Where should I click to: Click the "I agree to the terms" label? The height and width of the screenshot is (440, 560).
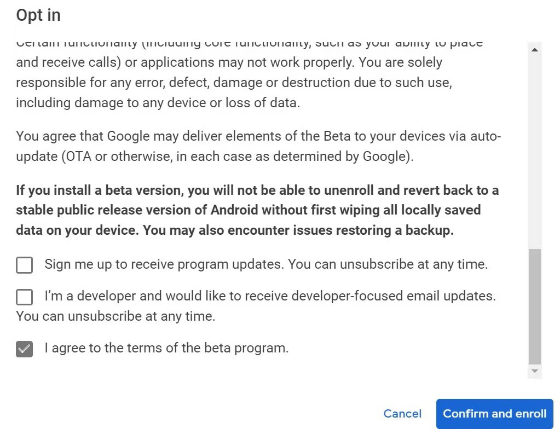(166, 348)
